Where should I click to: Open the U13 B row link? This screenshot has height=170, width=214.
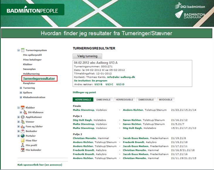tap(98, 84)
